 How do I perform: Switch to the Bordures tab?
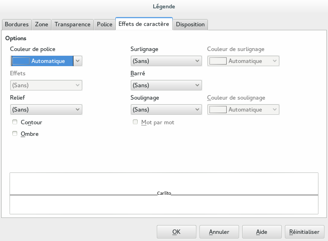(x=16, y=24)
